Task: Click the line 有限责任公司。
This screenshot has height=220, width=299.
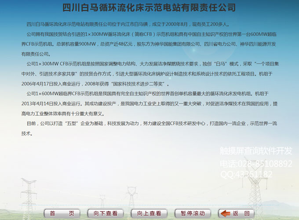Action: 36,54
